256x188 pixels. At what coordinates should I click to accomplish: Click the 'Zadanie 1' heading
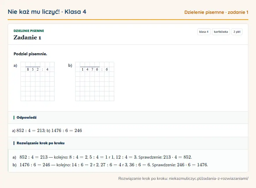[27, 37]
